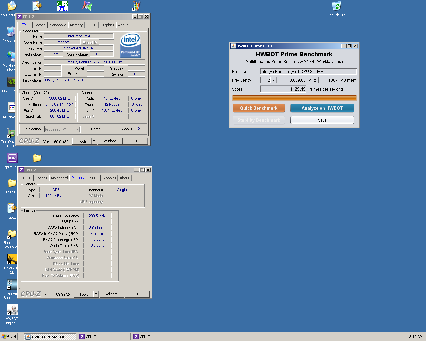Click the Intel Pentium 4 HT logo
Image resolution: width=426 pixels, height=341 pixels.
point(130,45)
